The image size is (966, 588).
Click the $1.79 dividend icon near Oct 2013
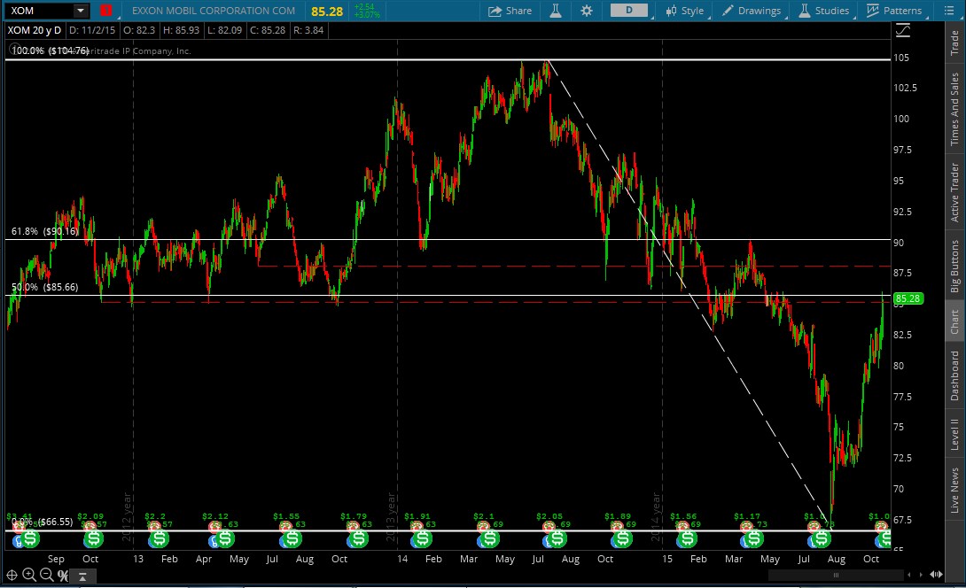pos(358,538)
